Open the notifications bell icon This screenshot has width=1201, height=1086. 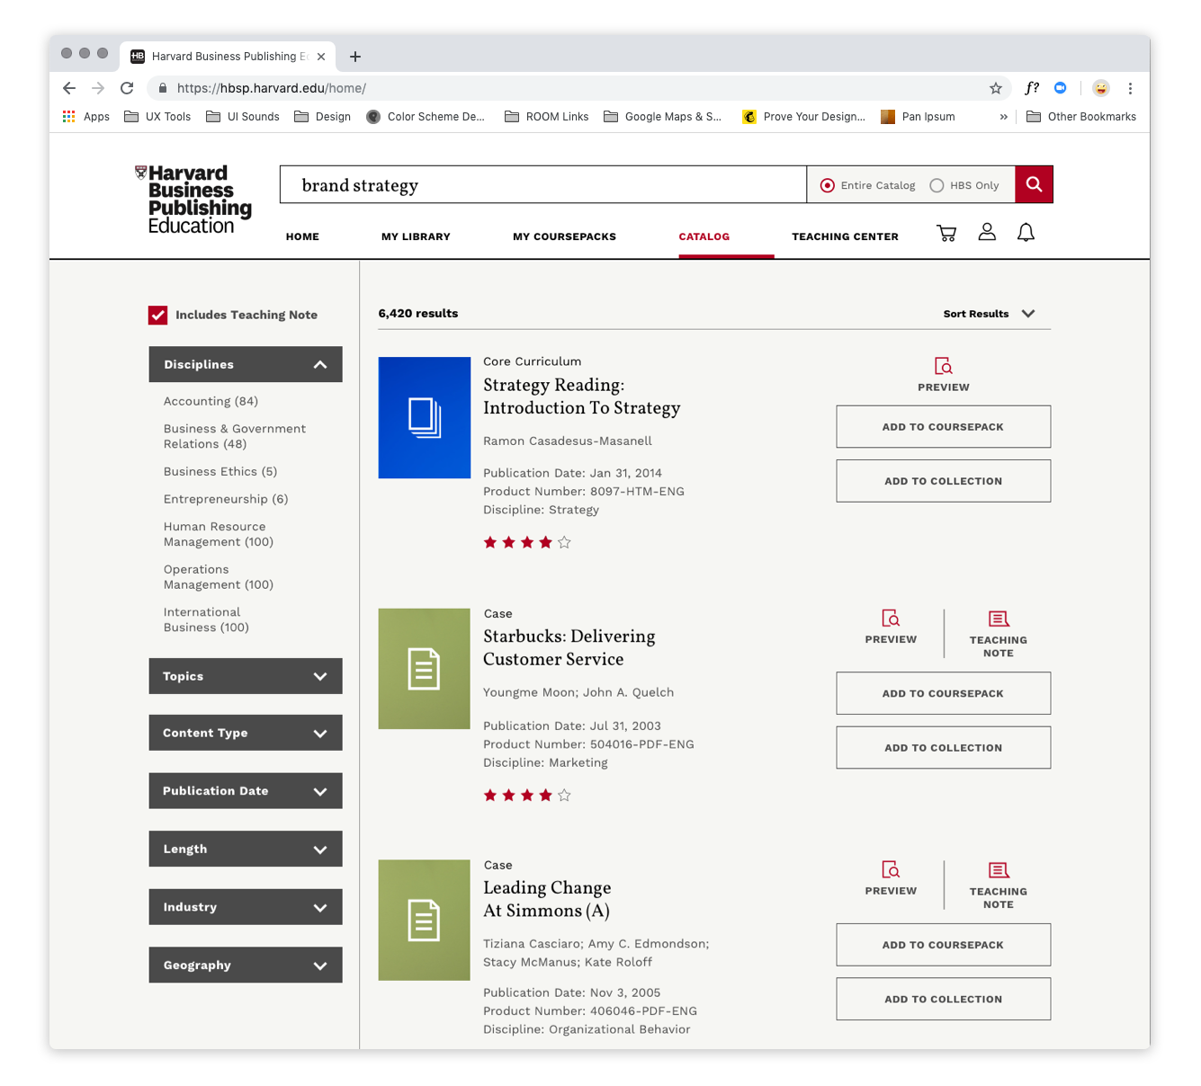1026,233
